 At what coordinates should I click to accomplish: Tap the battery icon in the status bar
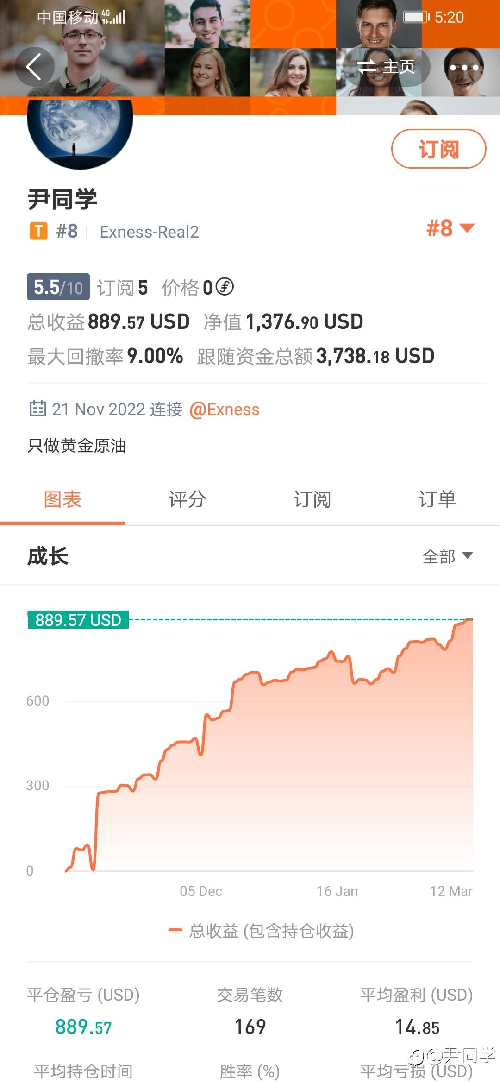[x=416, y=17]
